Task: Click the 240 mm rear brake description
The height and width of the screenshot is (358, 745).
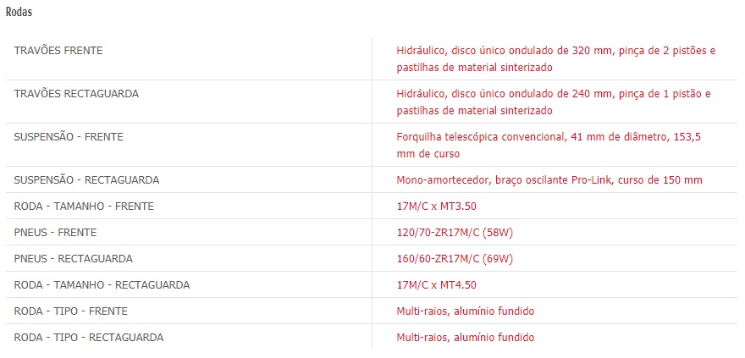Action: 554,102
